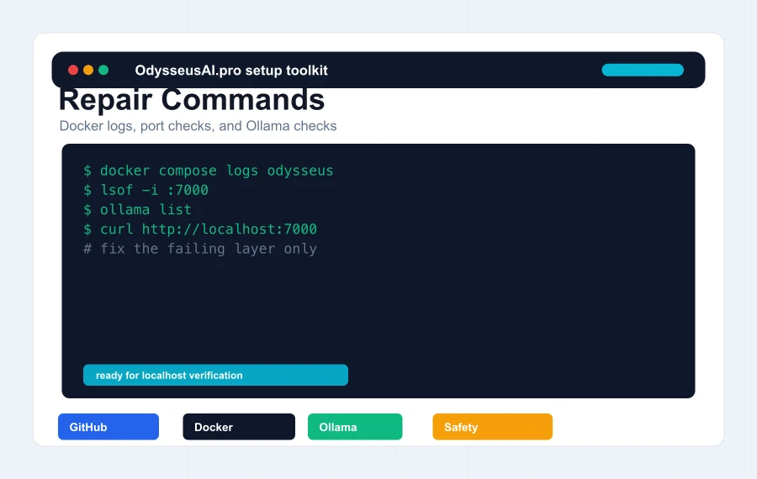Viewport: 757px width, 479px height.
Task: Click 'Docker logs, port checks, and Ollama checks' subtitle
Action: click(x=198, y=126)
